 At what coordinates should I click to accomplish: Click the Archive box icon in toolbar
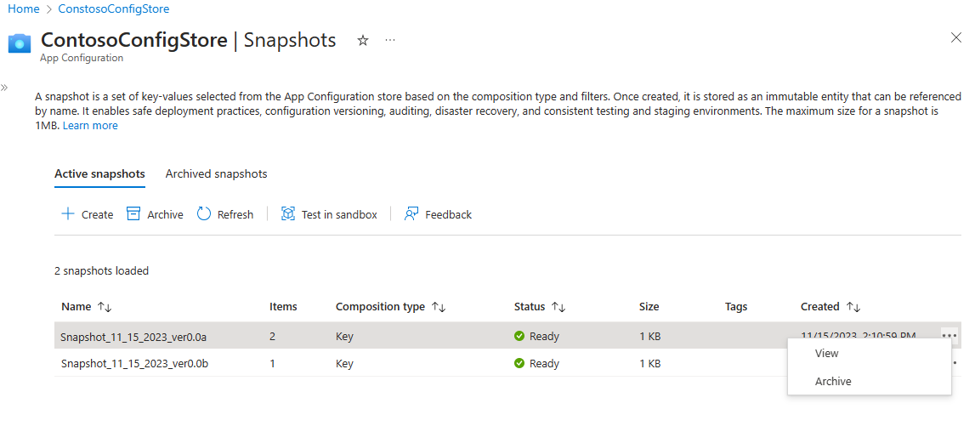pyautogui.click(x=133, y=214)
